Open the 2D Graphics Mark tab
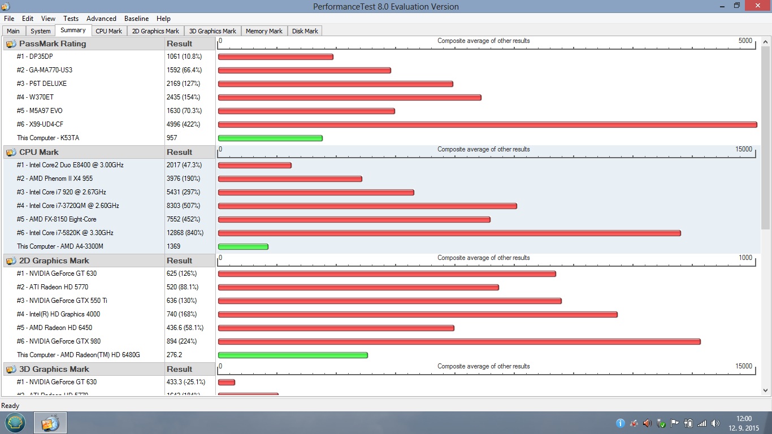This screenshot has height=434, width=772. tap(155, 31)
